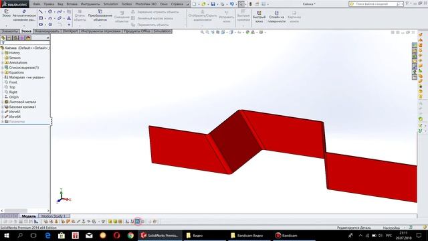Viewport: 428px width, 241px height.
Task: Click Быстрый эскиз rapid sketch button
Action: coord(259,17)
